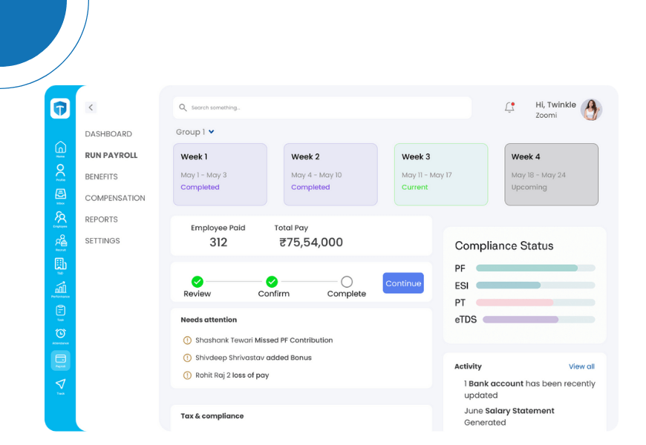Open the Home icon in sidebar

(x=60, y=148)
